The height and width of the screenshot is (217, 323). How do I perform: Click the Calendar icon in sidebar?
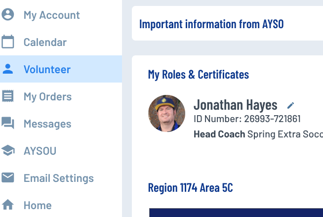tap(8, 42)
